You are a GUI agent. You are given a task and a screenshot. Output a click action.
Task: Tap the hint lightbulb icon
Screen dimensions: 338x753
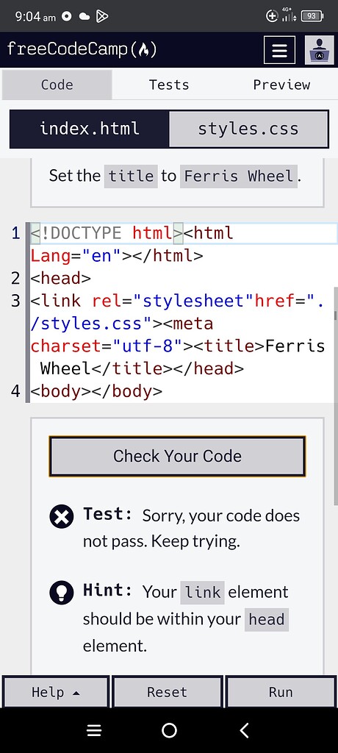[x=62, y=593]
